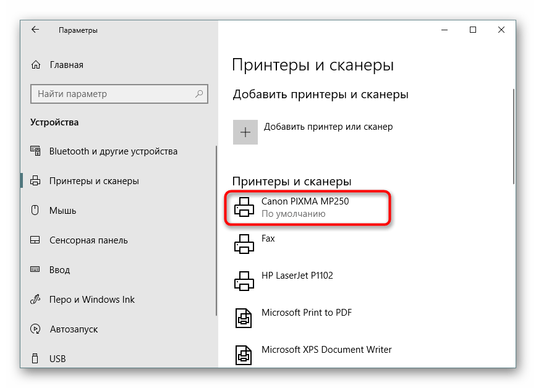Screen dimensions: 536x388
Task: Open Перо и Windows Ink section
Action: click(x=91, y=300)
